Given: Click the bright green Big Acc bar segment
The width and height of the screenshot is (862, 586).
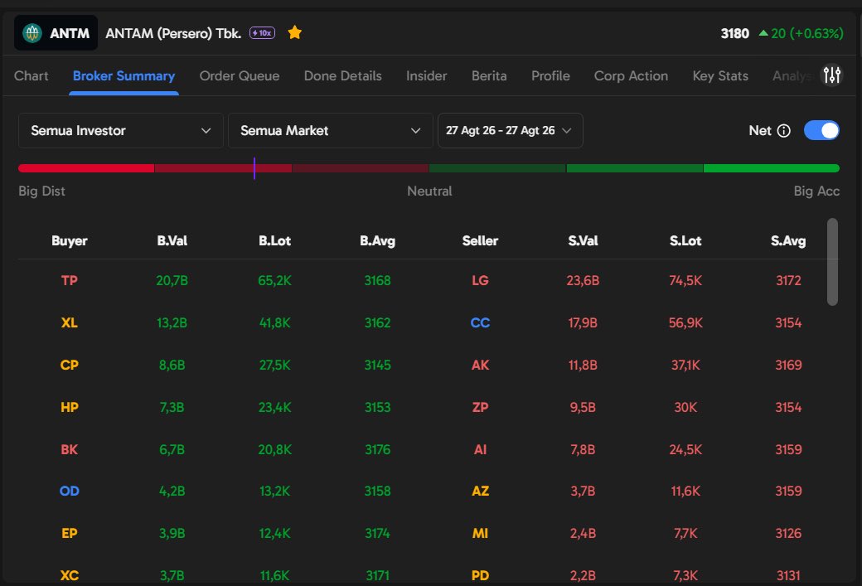Looking at the screenshot, I should 772,168.
